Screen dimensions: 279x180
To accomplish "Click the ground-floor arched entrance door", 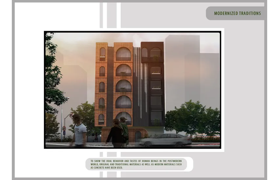I will pyautogui.click(x=138, y=136).
